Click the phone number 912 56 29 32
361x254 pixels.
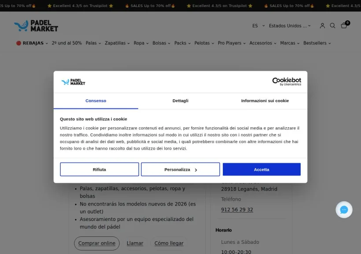[x=237, y=210]
